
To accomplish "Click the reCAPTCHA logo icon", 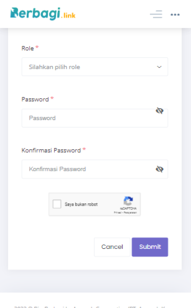I will click(x=128, y=201).
